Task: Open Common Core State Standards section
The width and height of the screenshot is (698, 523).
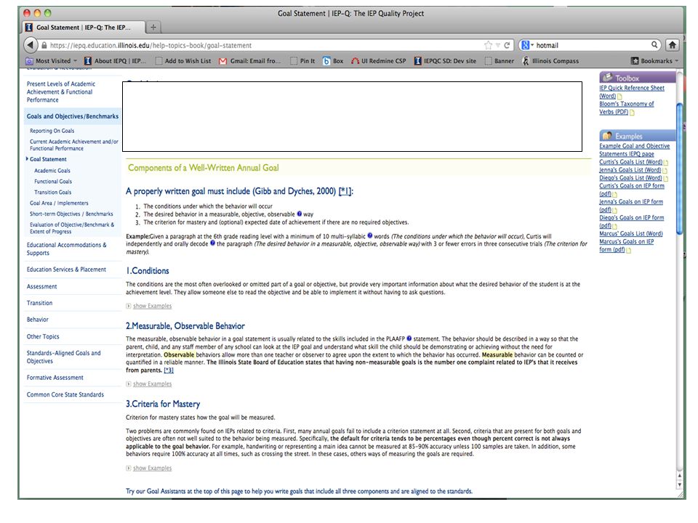Action: click(x=65, y=395)
